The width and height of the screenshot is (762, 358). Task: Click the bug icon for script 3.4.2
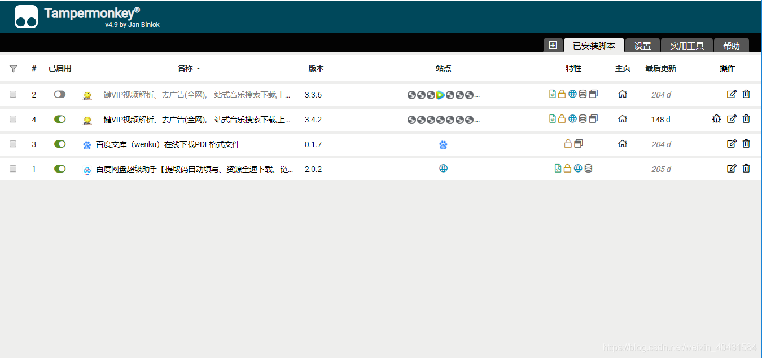(x=716, y=118)
